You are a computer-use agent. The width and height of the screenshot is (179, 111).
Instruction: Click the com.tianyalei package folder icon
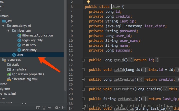(9, 26)
